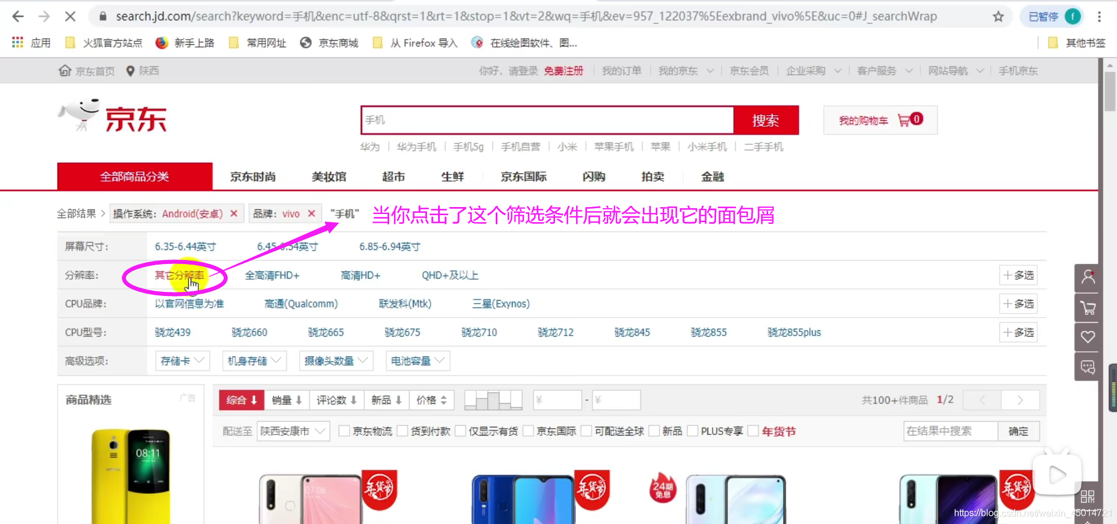Tick the 可配送全球 checkbox
Viewport: 1117px width, 524px height.
586,431
